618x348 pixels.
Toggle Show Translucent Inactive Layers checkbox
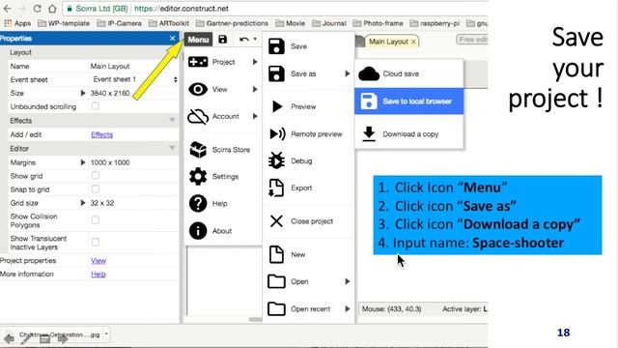click(96, 243)
